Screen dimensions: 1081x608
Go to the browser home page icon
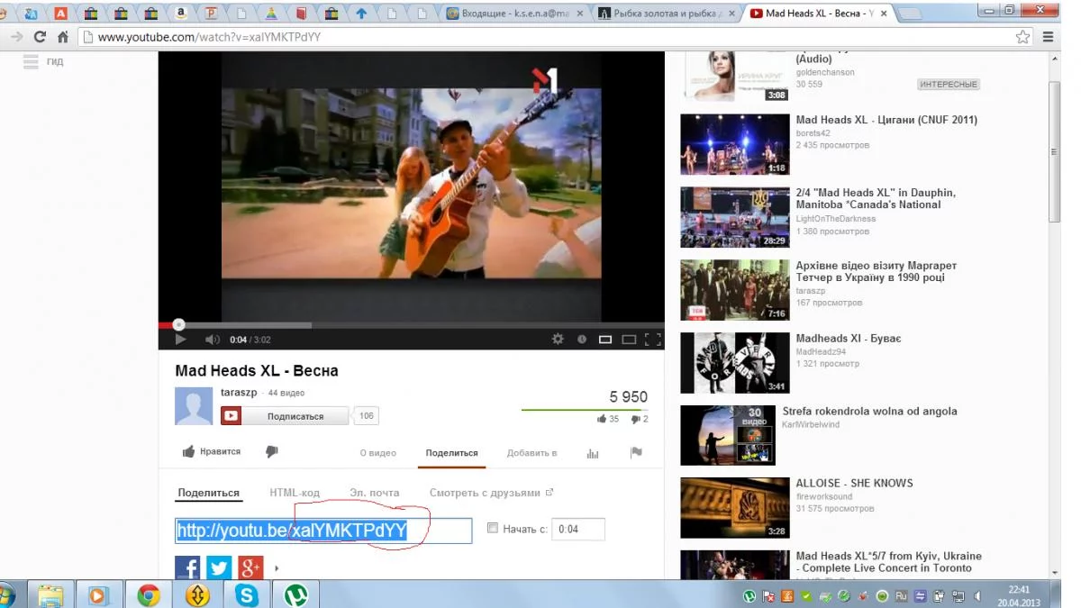coord(62,37)
